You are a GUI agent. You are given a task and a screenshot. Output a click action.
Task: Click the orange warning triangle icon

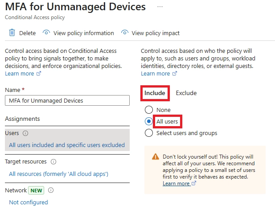coord(155,157)
